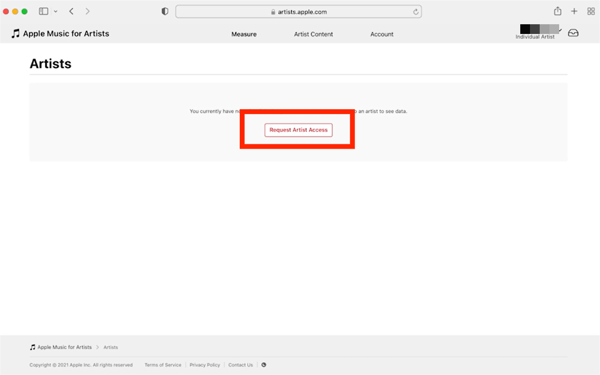Maximize the Safari window with green button
Image resolution: width=600 pixels, height=375 pixels.
point(25,11)
